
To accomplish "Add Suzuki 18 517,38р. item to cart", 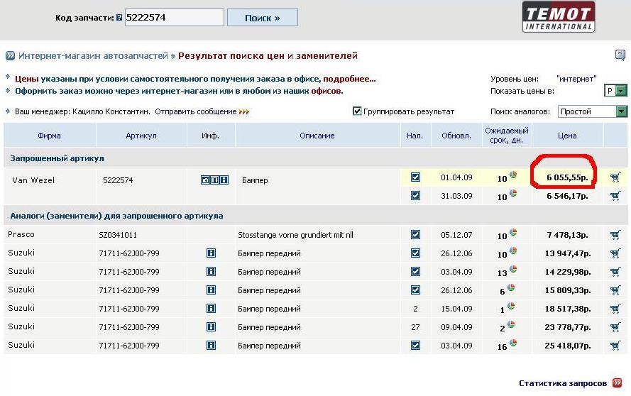I will pyautogui.click(x=615, y=309).
